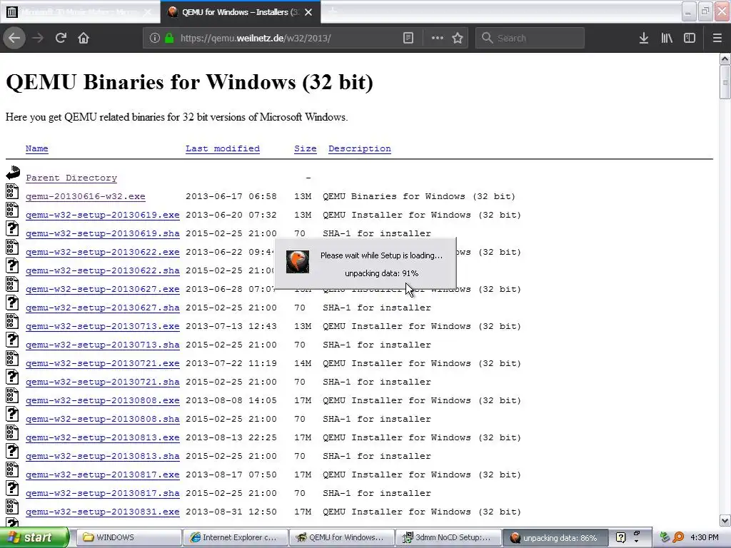Sort listing by Size column
Image resolution: width=731 pixels, height=548 pixels.
pyautogui.click(x=306, y=148)
